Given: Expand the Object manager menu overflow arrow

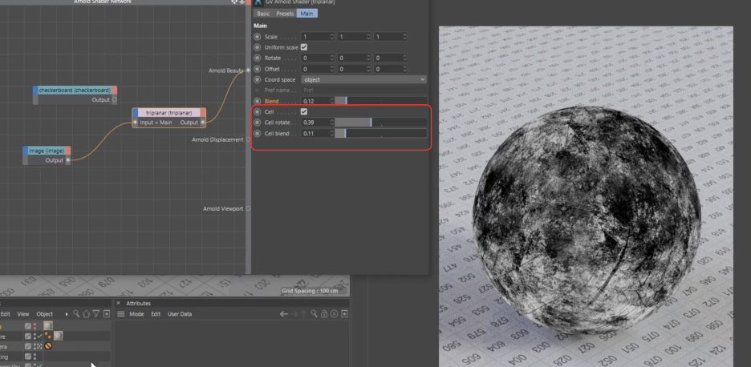Looking at the screenshot, I should click(67, 314).
